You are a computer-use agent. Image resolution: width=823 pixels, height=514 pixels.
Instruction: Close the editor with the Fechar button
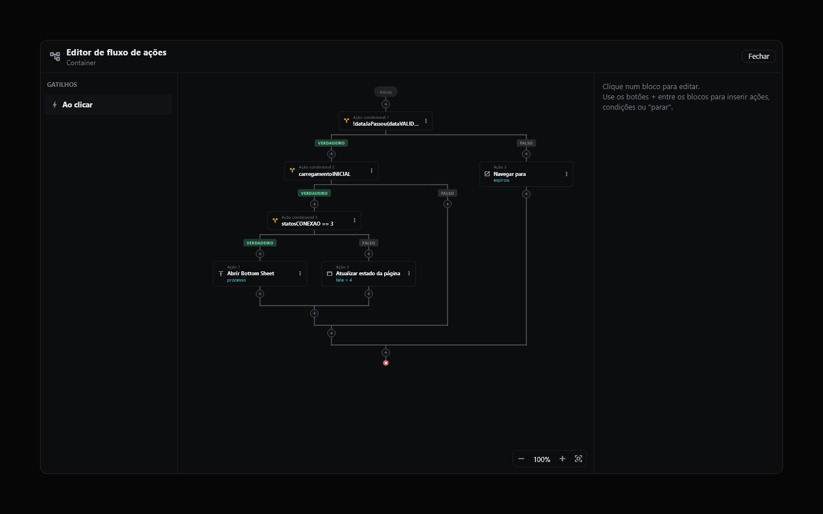click(x=758, y=56)
